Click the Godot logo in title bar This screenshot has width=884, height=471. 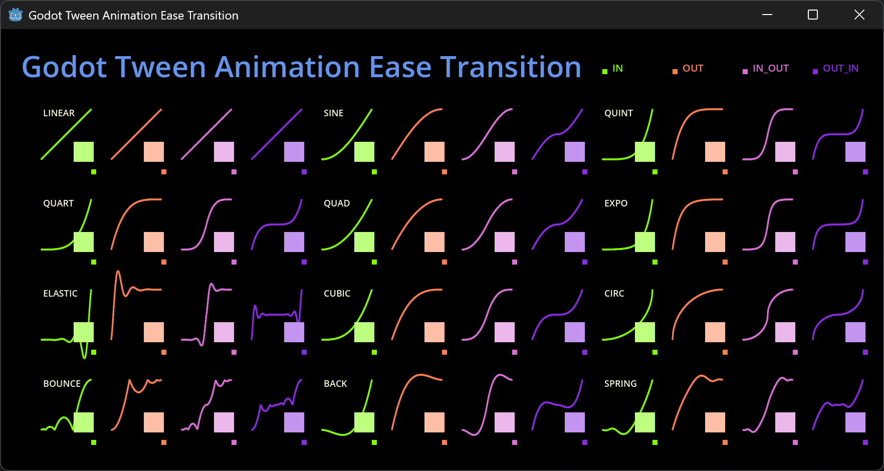click(x=16, y=15)
